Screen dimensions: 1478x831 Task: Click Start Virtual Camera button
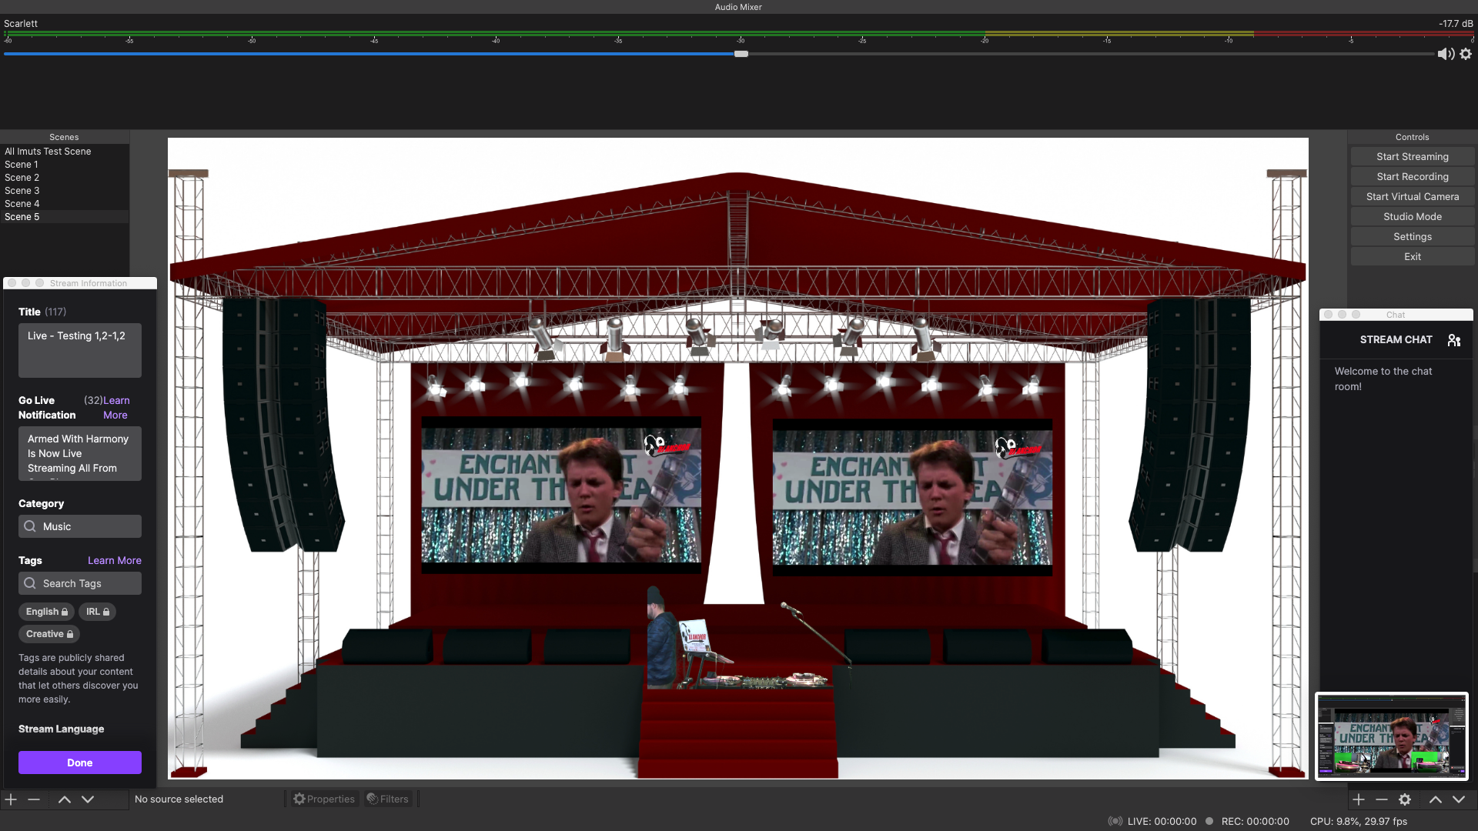pos(1413,196)
